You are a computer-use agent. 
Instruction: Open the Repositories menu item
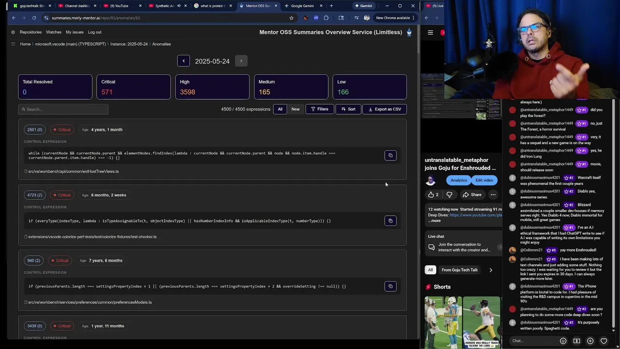tap(31, 32)
